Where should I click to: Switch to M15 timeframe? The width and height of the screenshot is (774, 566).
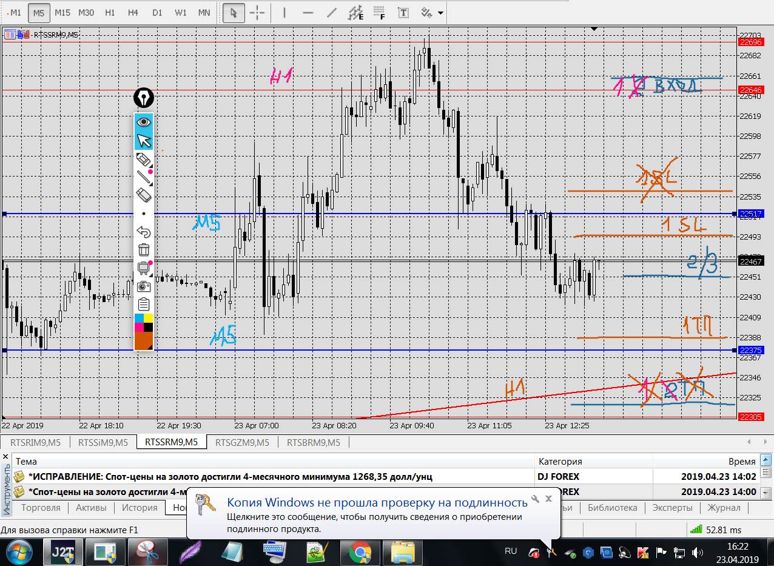62,12
